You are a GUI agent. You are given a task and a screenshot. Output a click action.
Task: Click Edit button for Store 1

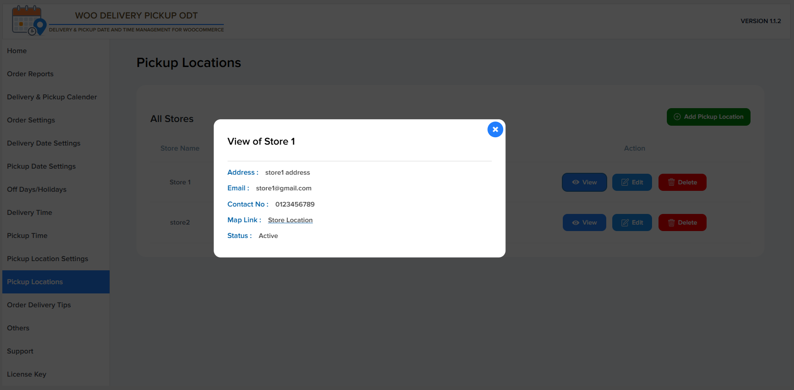(632, 183)
